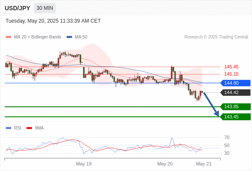Click the green 143.85 support price tag
Screen dimensions: 252x171
pyautogui.click(x=235, y=106)
